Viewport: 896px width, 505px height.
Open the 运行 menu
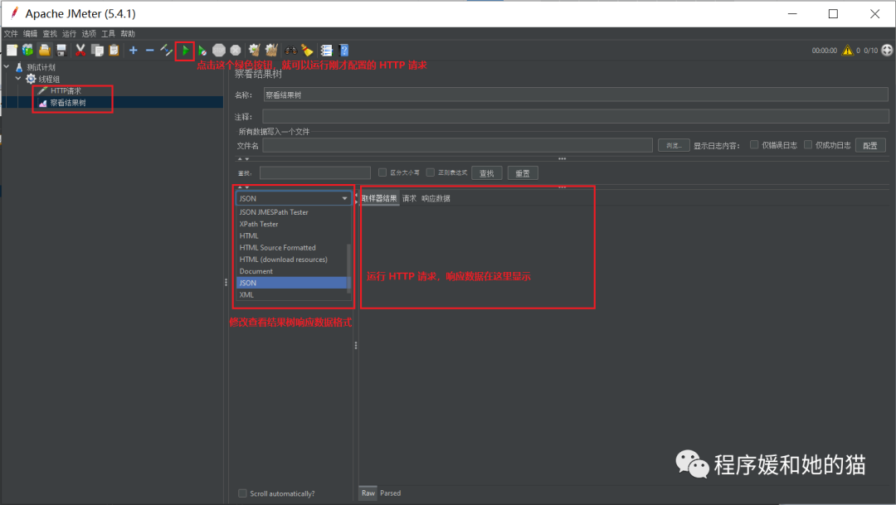coord(69,34)
